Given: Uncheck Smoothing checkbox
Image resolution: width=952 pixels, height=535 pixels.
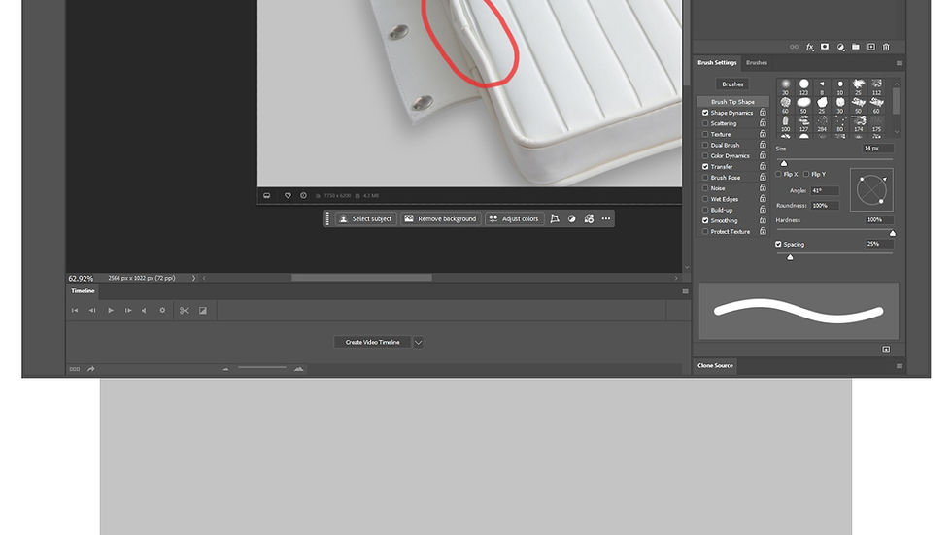Looking at the screenshot, I should (705, 220).
